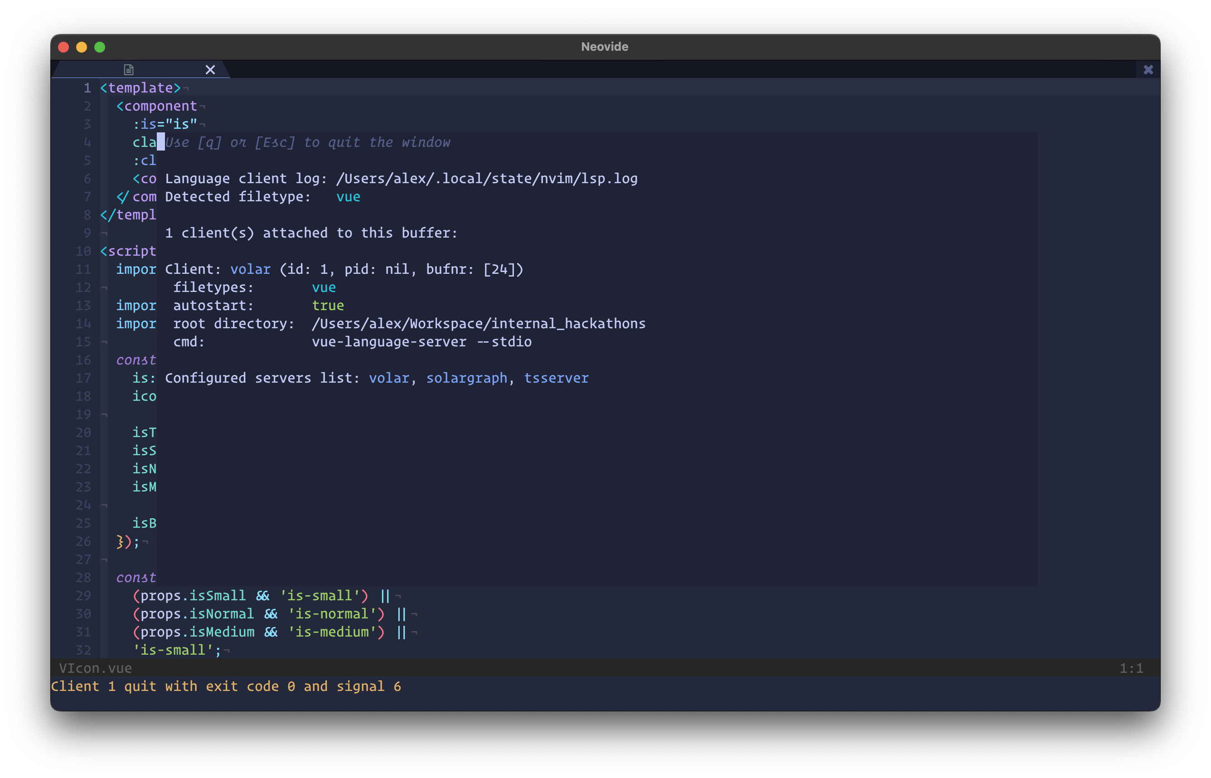Click tsserver in configured servers list
Viewport: 1211px width, 778px height.
coord(556,379)
